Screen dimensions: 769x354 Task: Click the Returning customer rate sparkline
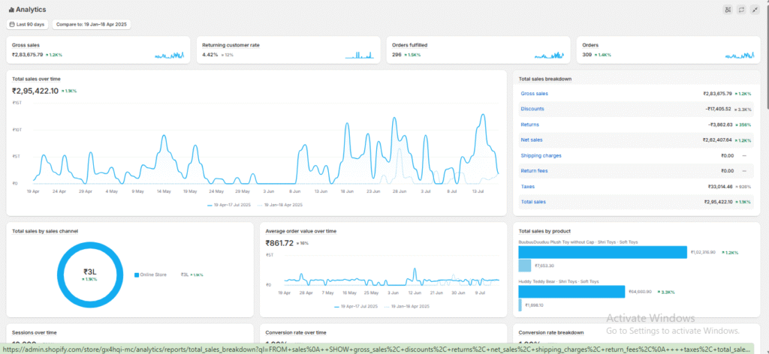[x=360, y=55]
